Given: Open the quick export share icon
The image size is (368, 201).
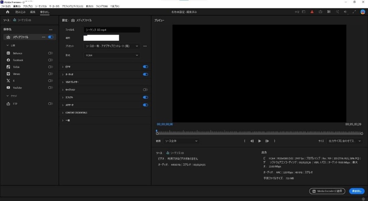Looking at the screenshot, I should [x=320, y=11].
